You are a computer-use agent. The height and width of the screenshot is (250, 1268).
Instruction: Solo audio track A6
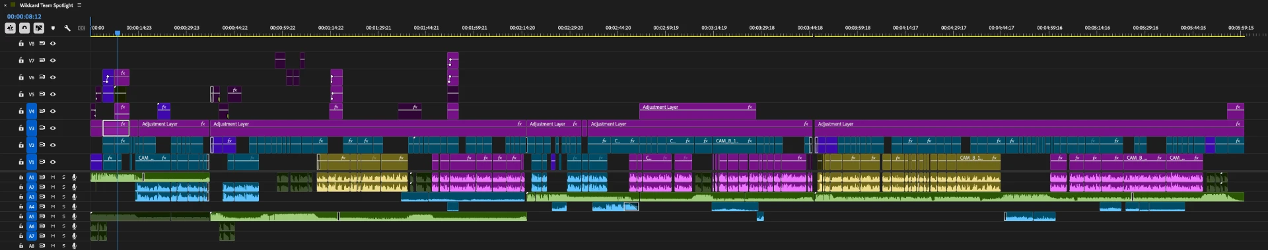click(63, 226)
